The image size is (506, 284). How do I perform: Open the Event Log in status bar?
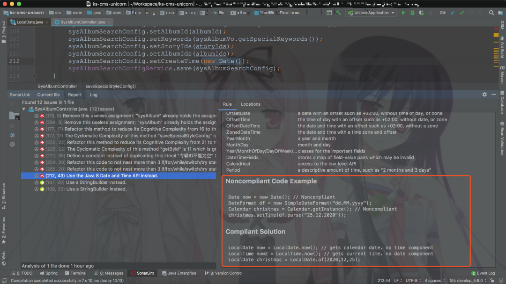[x=483, y=273]
